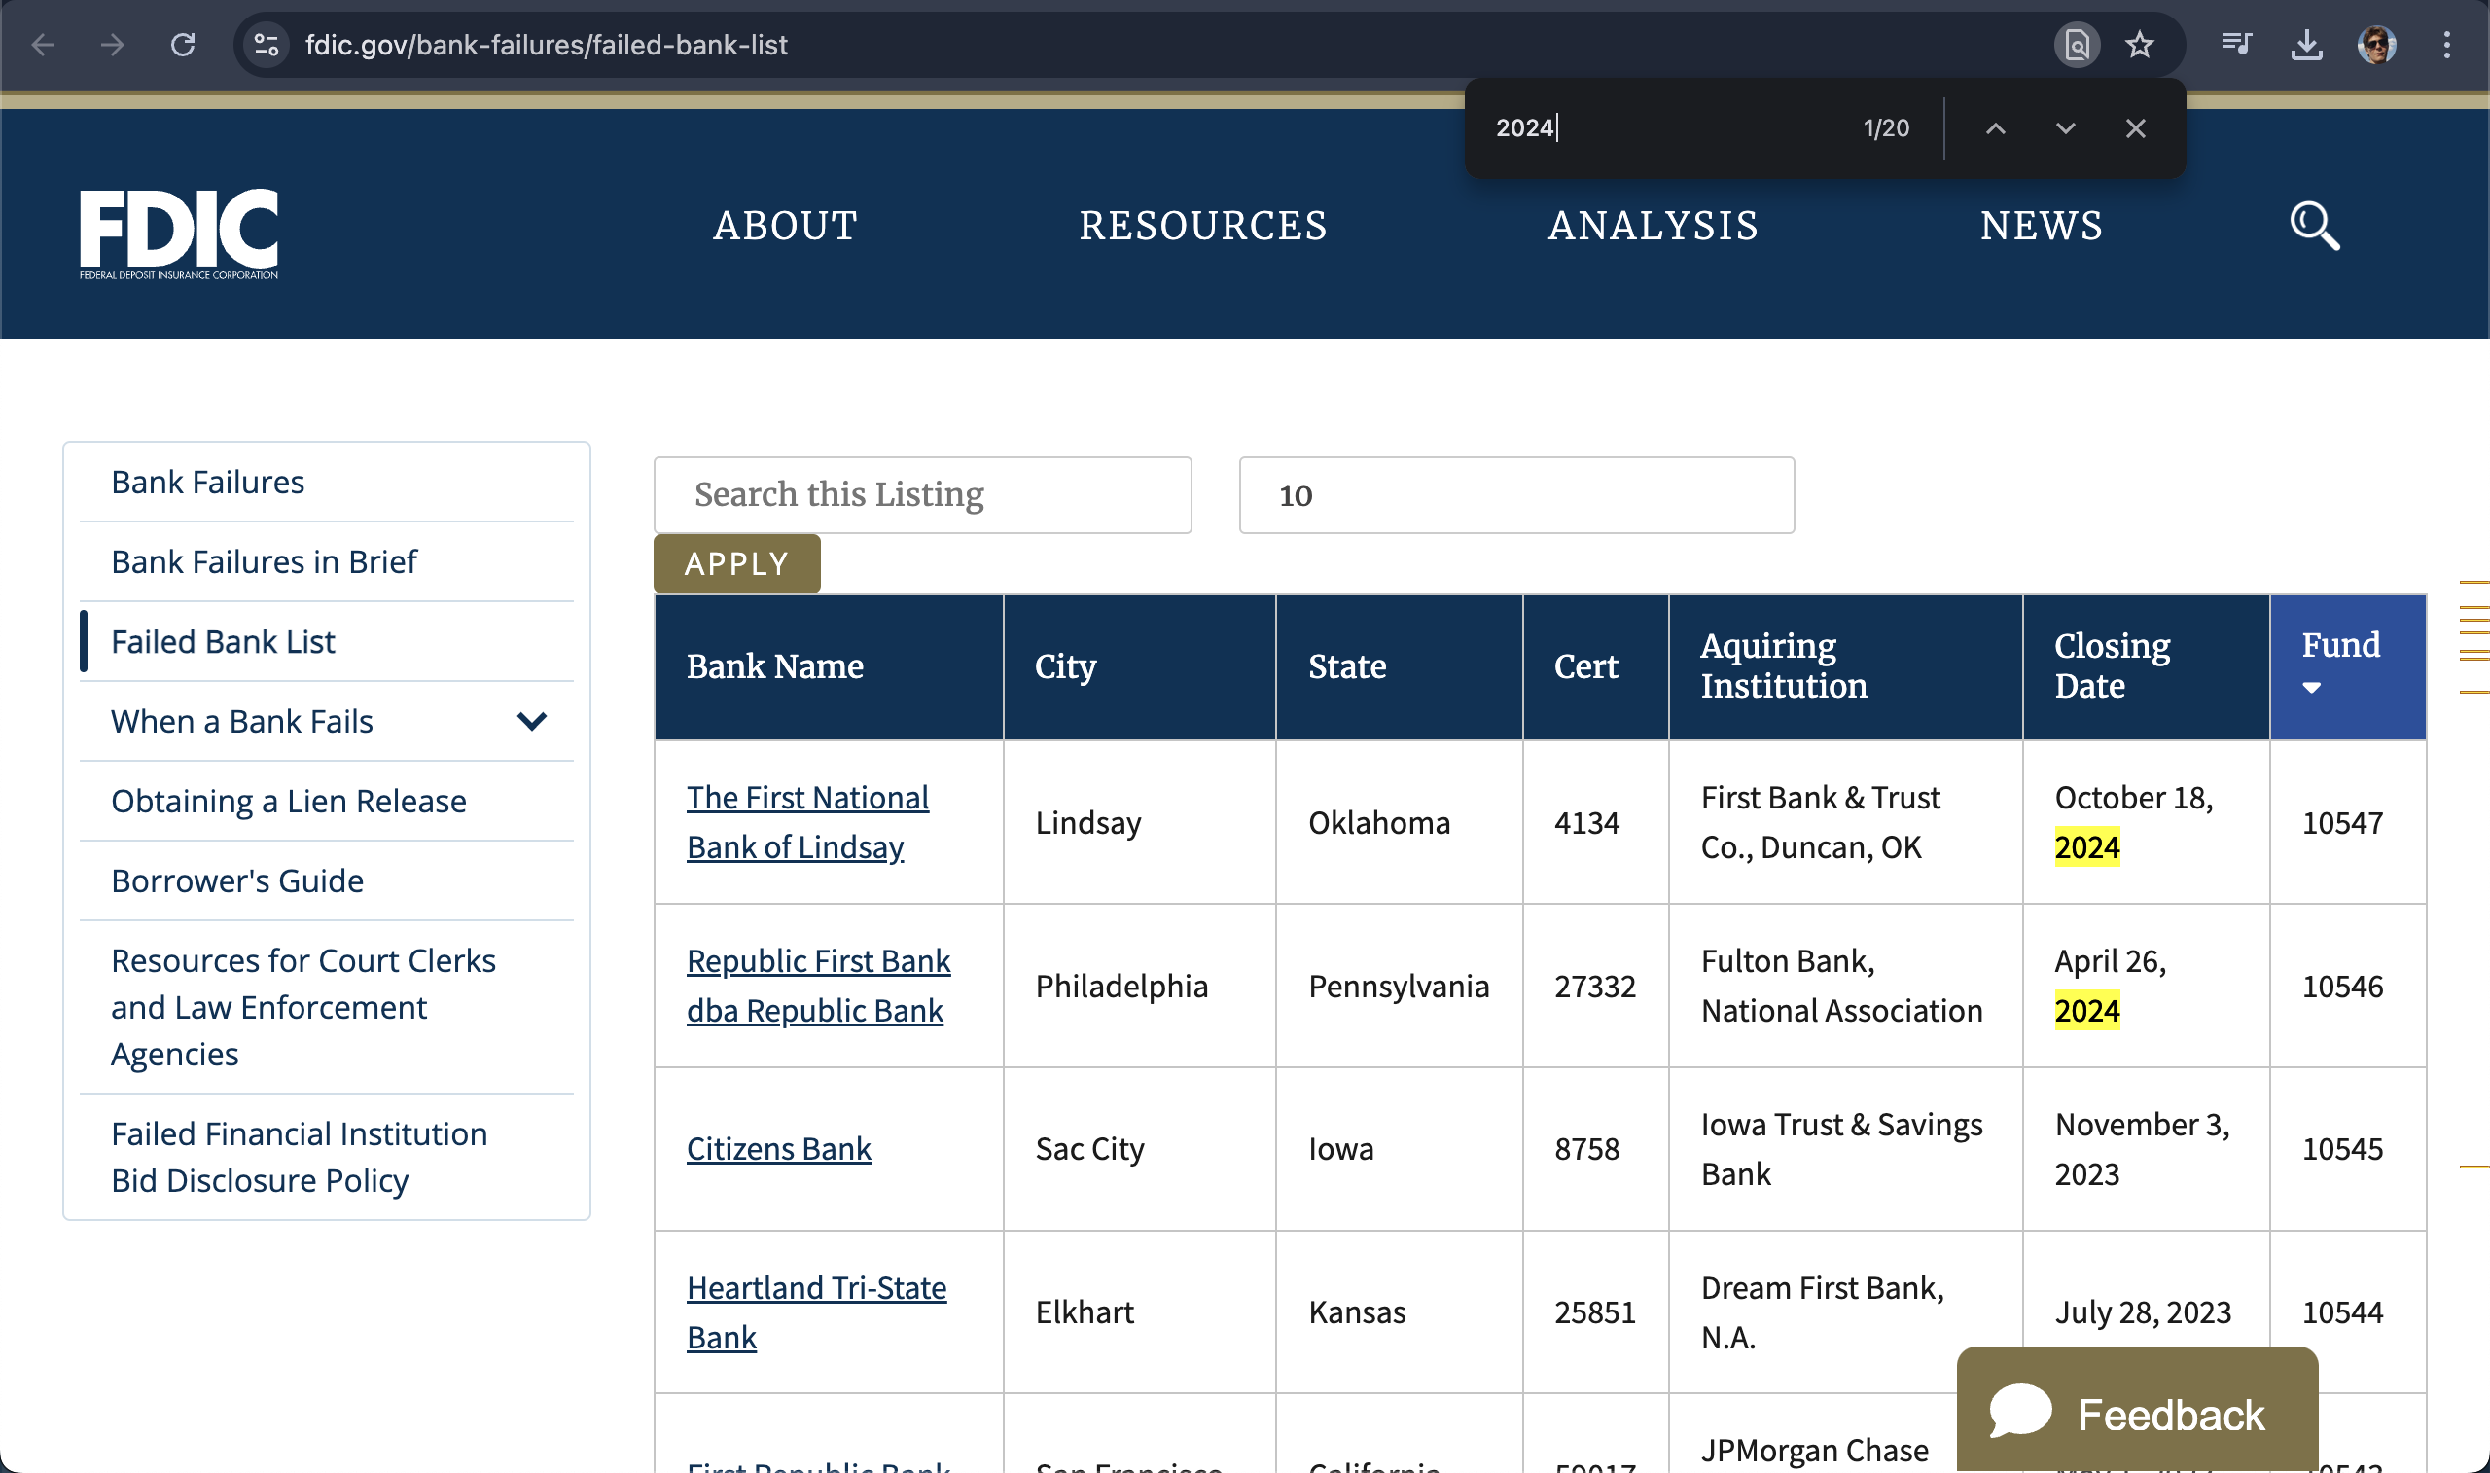Open browser downloads
Image resolution: width=2490 pixels, height=1473 pixels.
point(2306,45)
